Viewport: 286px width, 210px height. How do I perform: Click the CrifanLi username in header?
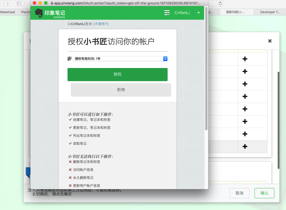pyautogui.click(x=182, y=13)
